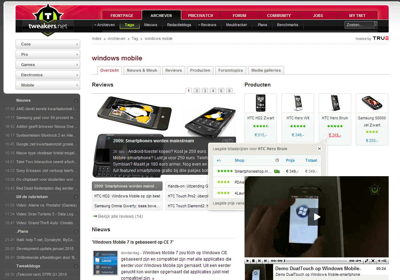The width and height of the screenshot is (400, 280).
Task: Open PRICEWATCH in main navigation
Action: 200,16
